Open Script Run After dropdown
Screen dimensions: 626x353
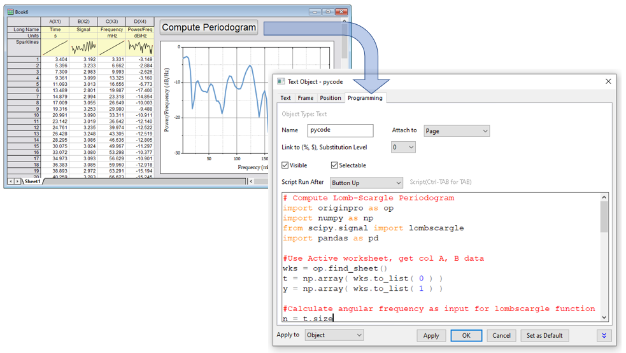pos(366,183)
